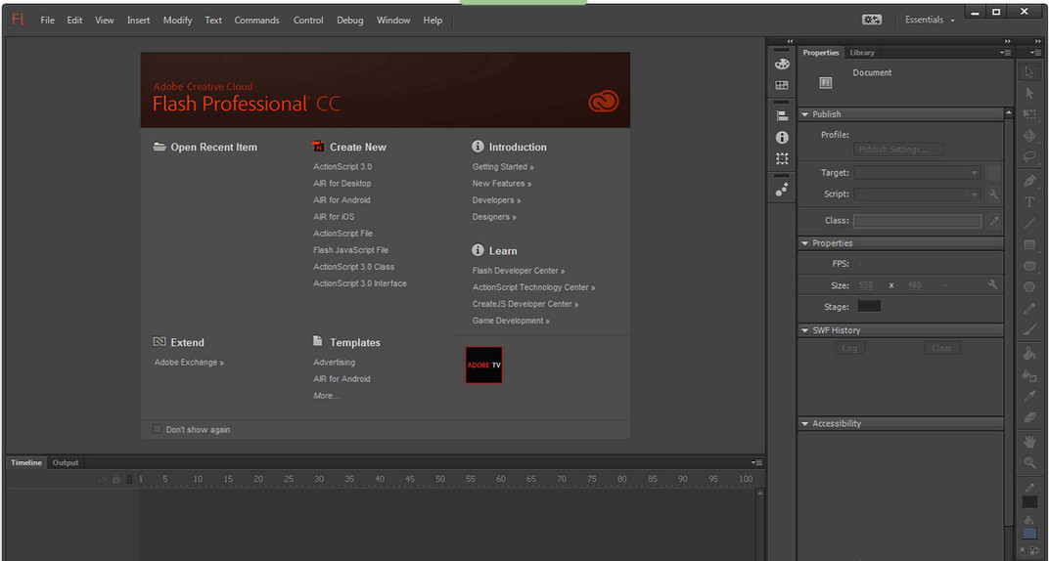Click the Class input field

(917, 221)
